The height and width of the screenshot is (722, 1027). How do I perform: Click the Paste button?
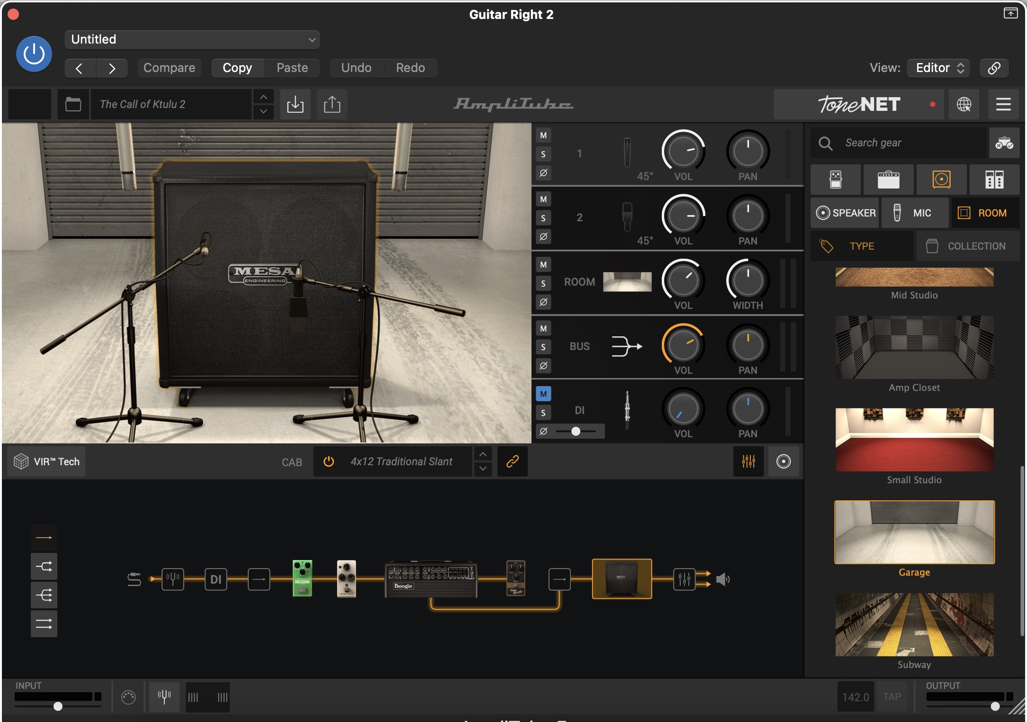point(292,68)
